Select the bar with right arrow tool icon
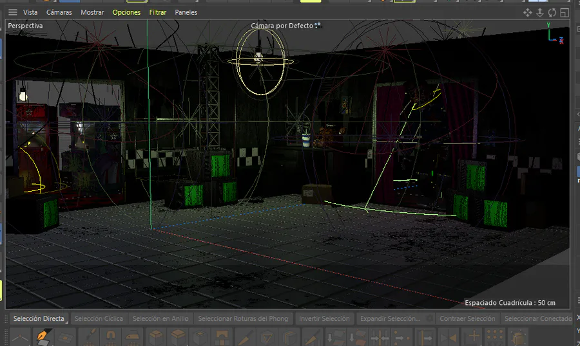This screenshot has height=346, width=580. 425,337
